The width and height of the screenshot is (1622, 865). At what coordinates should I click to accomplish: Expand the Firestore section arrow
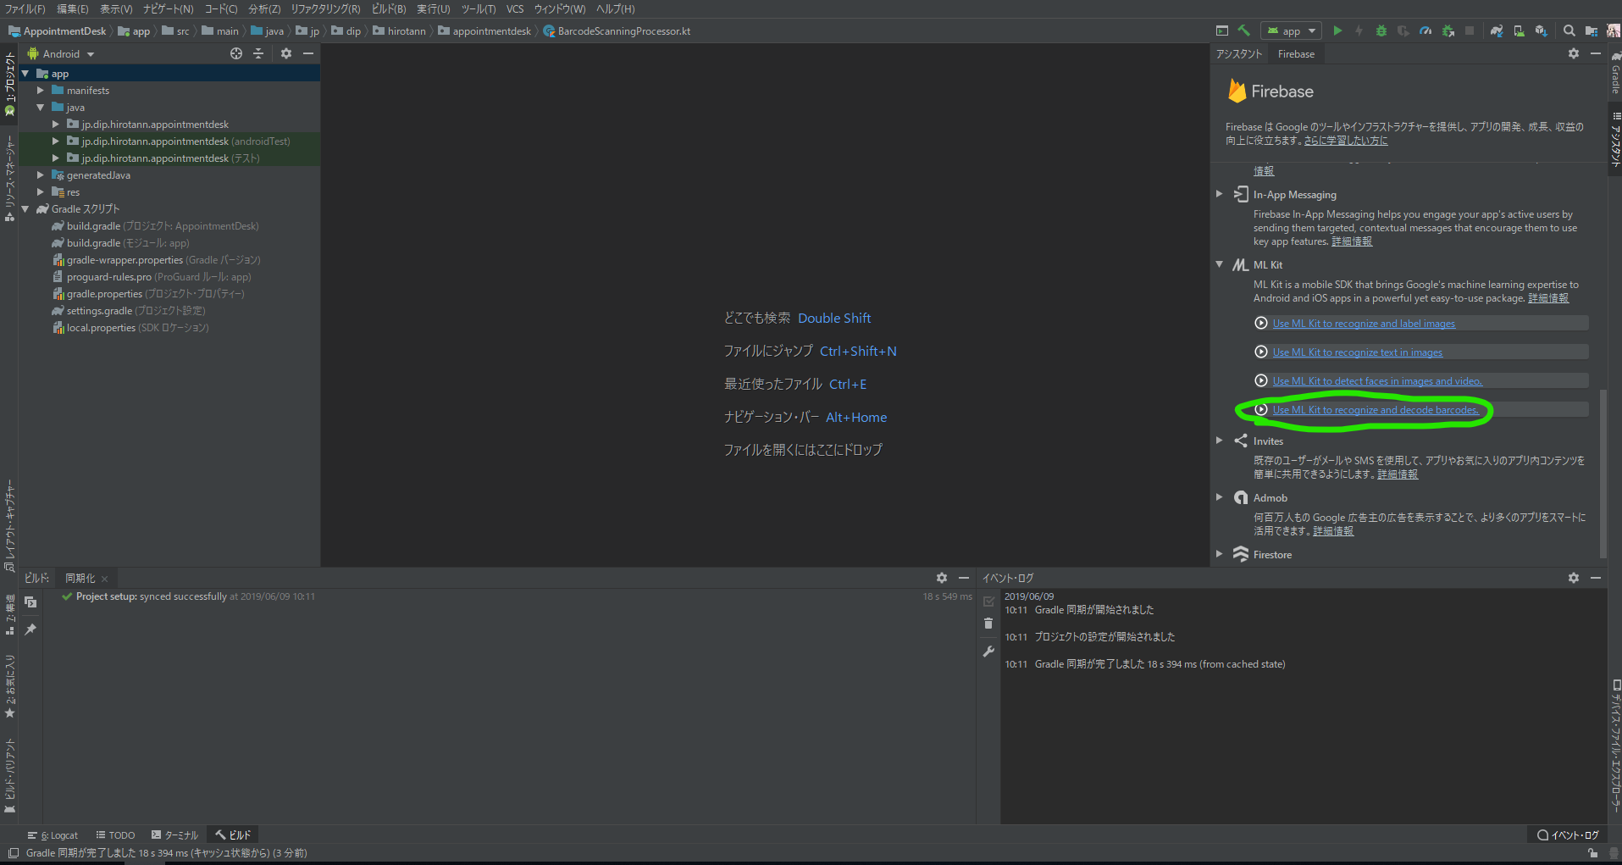1220,554
